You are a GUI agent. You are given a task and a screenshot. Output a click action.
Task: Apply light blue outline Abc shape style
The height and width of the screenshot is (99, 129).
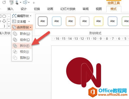click(x=57, y=21)
